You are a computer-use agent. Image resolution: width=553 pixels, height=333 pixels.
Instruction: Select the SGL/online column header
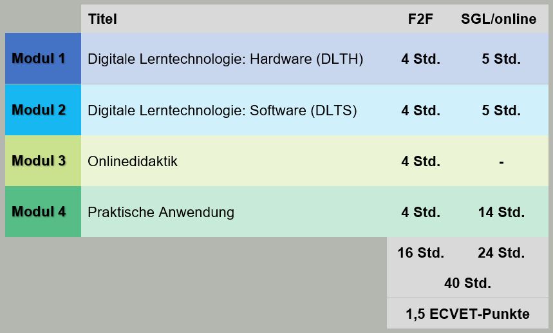[x=499, y=19]
